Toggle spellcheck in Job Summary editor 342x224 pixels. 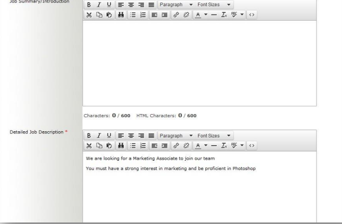click(x=234, y=15)
